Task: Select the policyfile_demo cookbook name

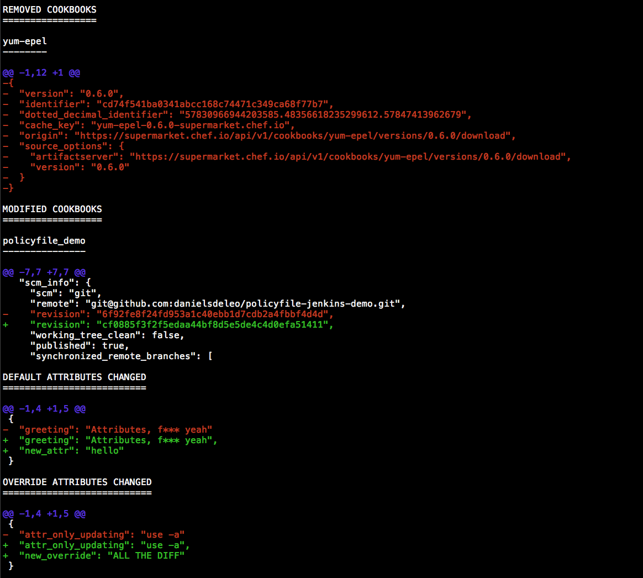Action: (44, 241)
